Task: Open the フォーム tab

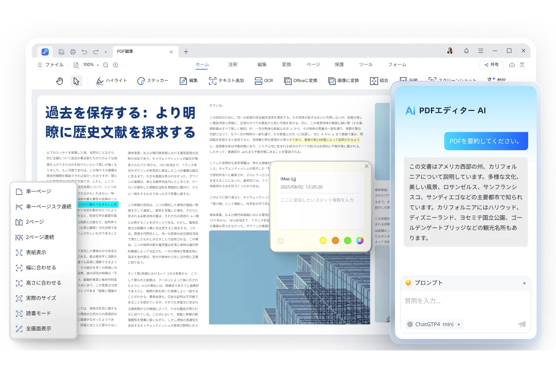Action: pos(397,64)
